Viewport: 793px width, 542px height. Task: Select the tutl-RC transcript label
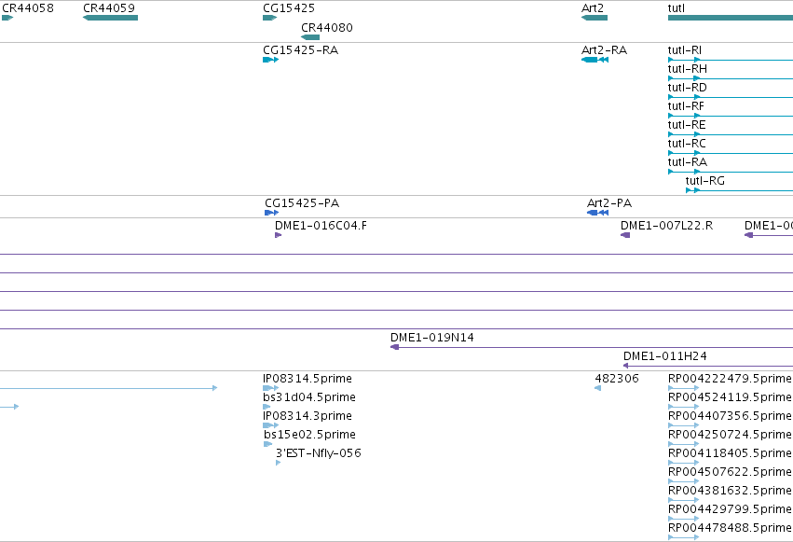click(687, 144)
